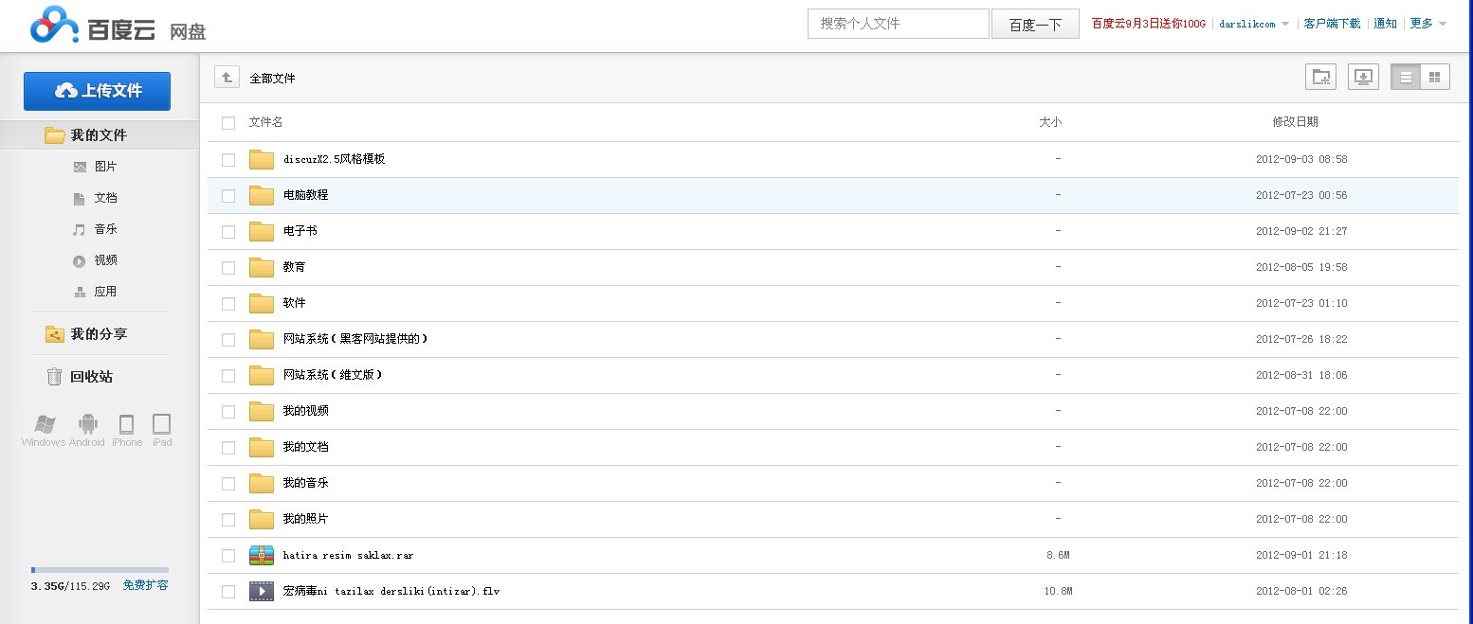The height and width of the screenshot is (624, 1473).
Task: Click the 上传文件 upload button
Action: coord(97,91)
